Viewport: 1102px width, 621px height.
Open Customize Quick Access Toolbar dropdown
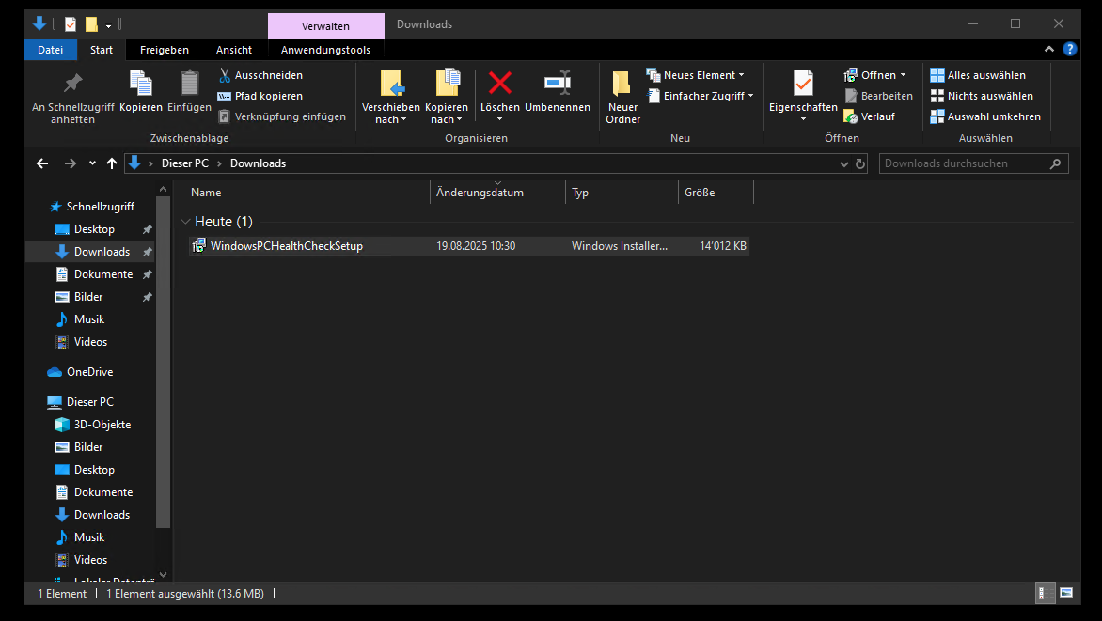(x=108, y=25)
